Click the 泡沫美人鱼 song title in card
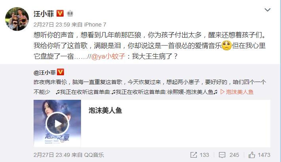Viewport: 281px width, 162px height. click(105, 111)
